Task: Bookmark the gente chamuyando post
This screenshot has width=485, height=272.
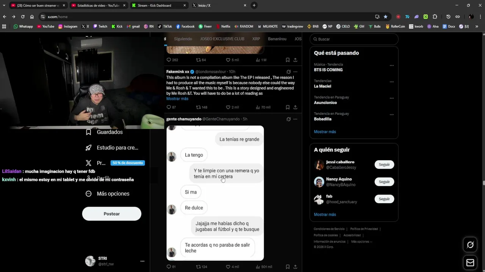Action: (x=288, y=267)
